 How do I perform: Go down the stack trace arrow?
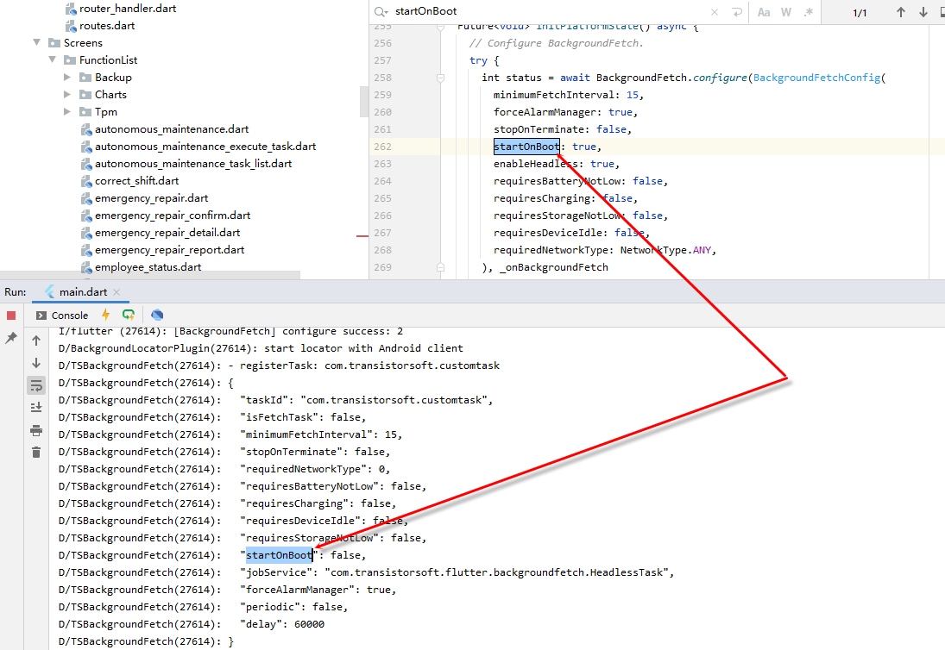36,363
